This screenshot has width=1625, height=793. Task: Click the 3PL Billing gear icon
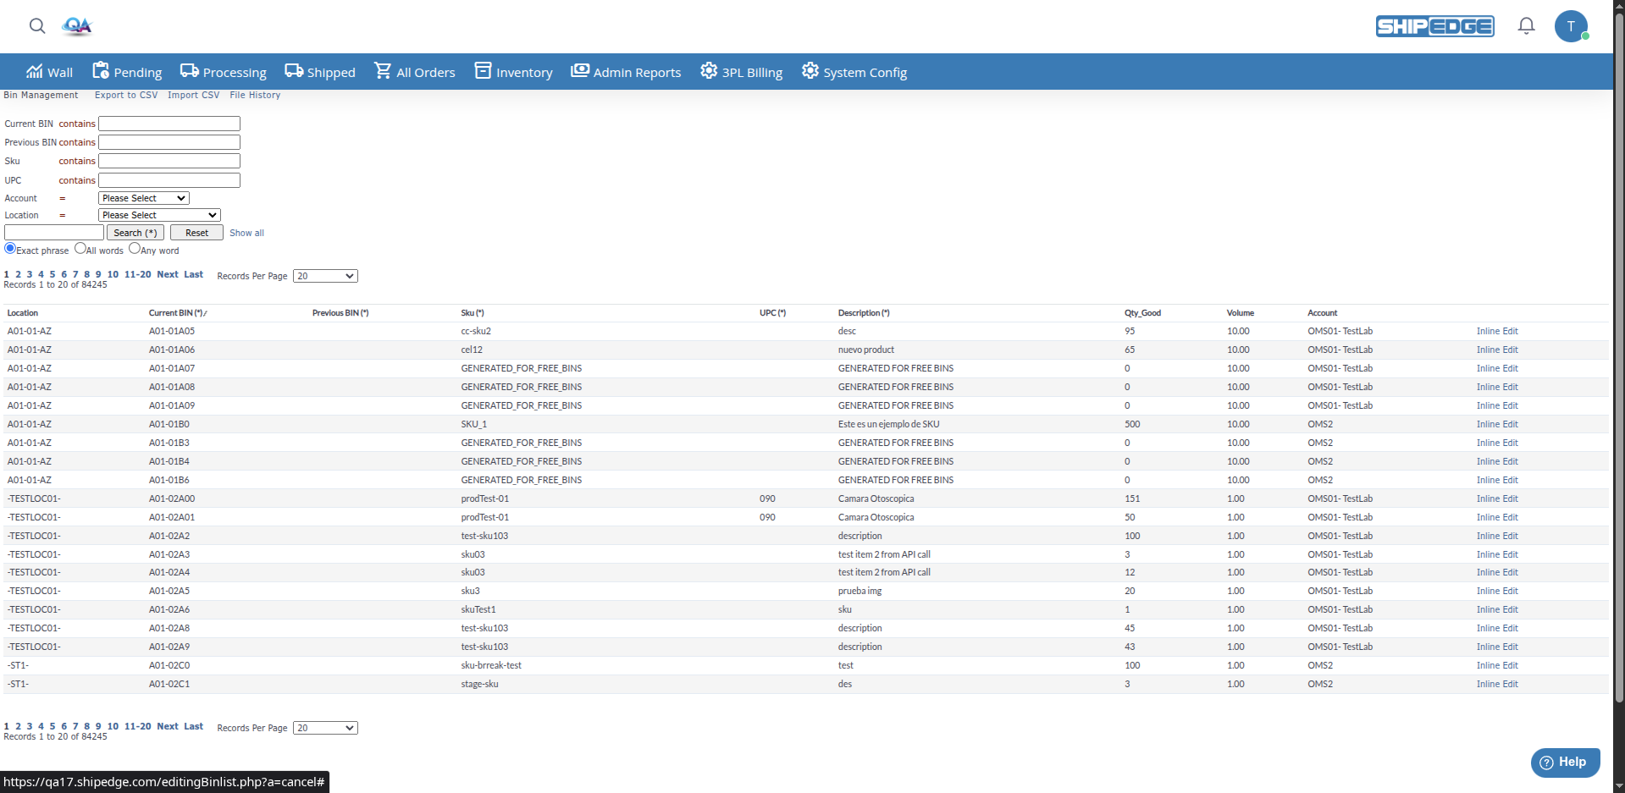point(709,71)
